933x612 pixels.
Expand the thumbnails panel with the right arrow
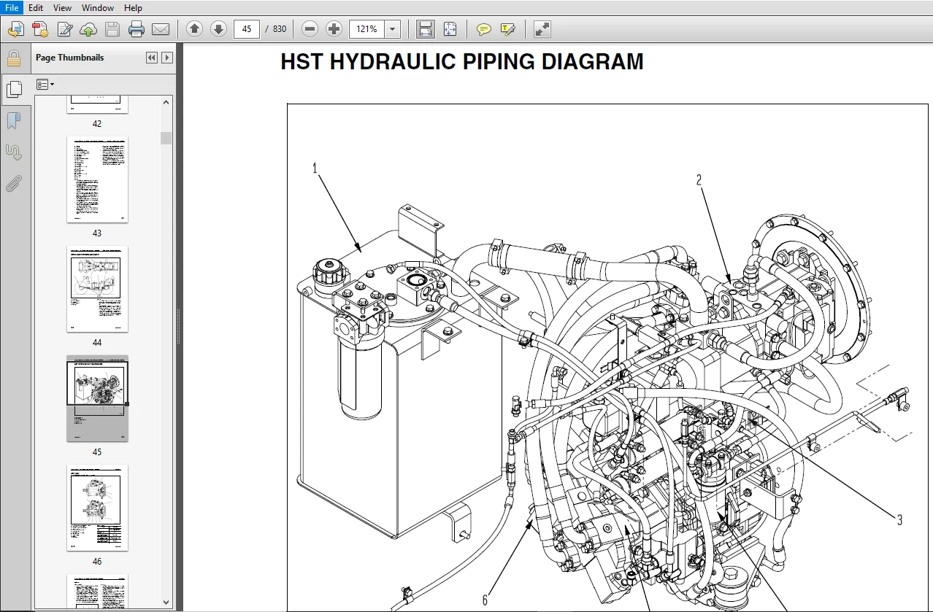167,58
